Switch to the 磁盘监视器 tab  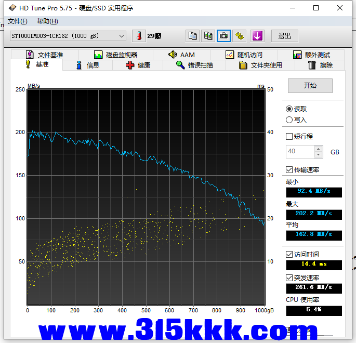[x=115, y=55]
